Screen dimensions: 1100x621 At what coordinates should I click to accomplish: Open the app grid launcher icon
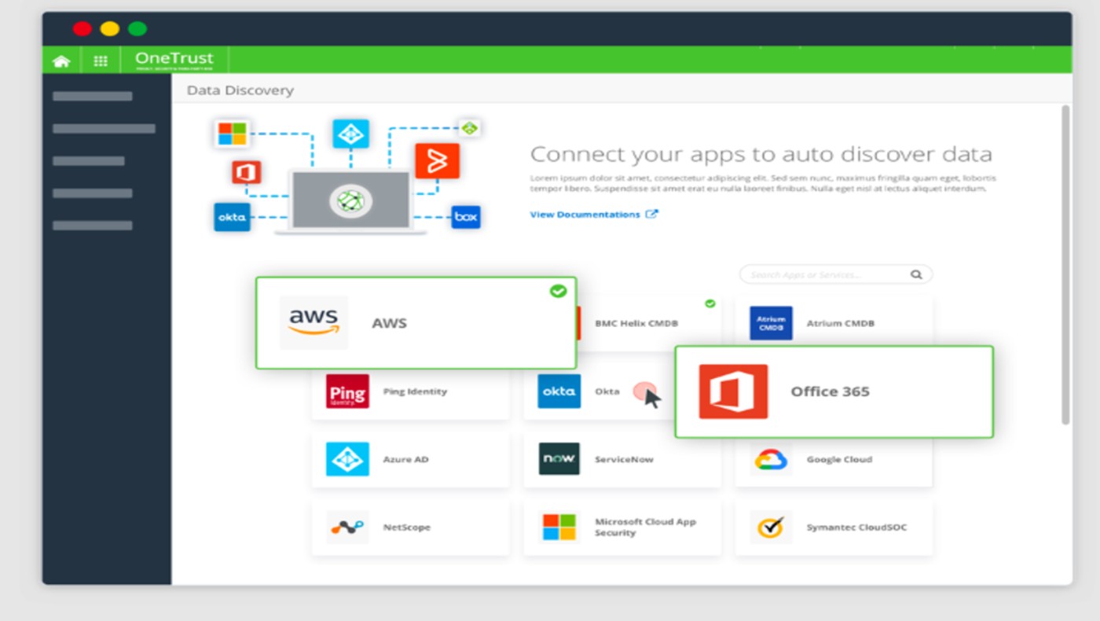(101, 61)
